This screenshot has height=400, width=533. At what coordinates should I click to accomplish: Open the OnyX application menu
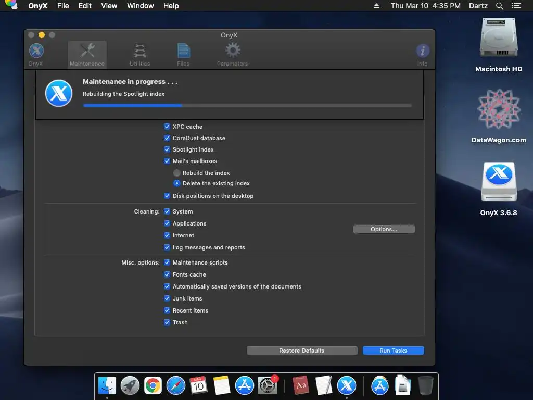[x=37, y=6]
